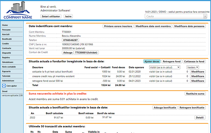The width and height of the screenshot is (211, 133).
Task: Open the Cauta search dropdown arrow
Action: (205, 16)
